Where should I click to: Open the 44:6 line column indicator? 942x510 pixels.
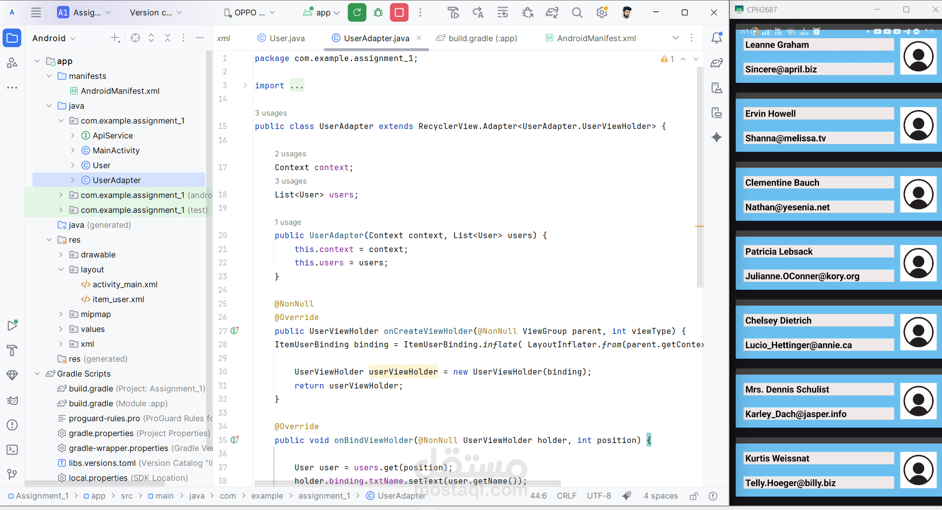pyautogui.click(x=538, y=496)
